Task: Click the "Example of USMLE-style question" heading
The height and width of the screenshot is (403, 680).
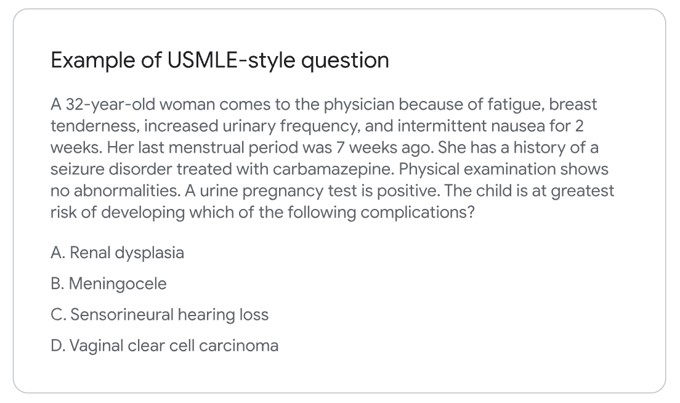Action: coord(219,60)
